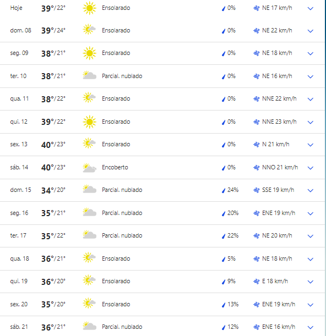The width and height of the screenshot is (326, 336).
Task: Expand qua. 18 day details arrow
Action: coord(311,259)
